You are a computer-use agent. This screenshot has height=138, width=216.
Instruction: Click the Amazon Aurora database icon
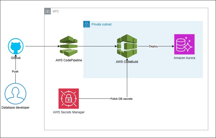(184, 44)
